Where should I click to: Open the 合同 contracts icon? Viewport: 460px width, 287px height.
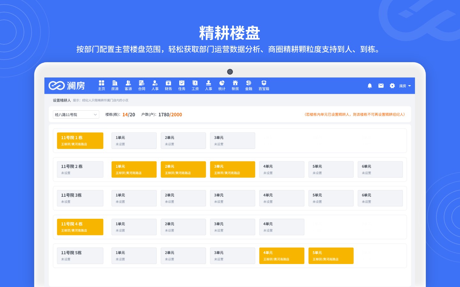(x=142, y=85)
